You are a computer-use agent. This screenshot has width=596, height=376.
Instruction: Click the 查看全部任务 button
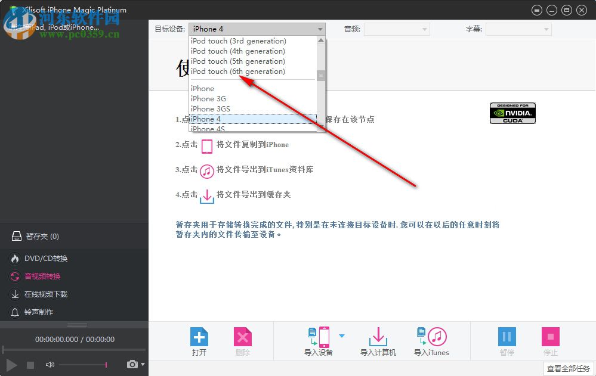567,368
